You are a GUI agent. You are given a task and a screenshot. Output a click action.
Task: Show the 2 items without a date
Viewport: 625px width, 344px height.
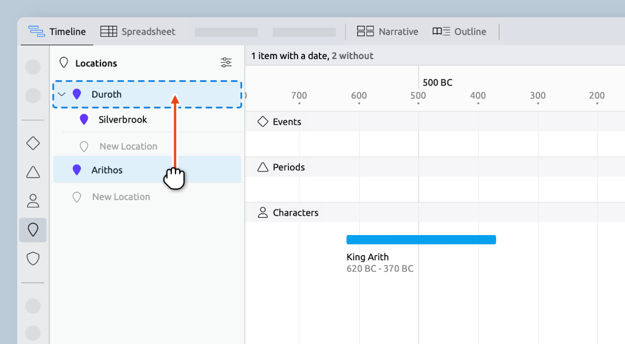(x=353, y=56)
